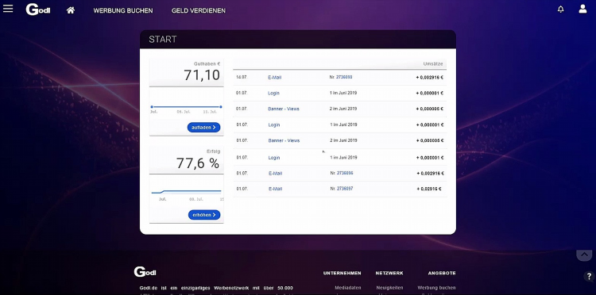Click the Erfolg label
The width and height of the screenshot is (596, 295).
click(213, 151)
